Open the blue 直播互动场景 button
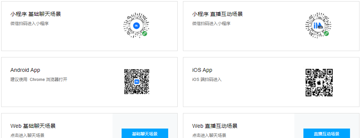Image resolution: width=361 pixels, height=138 pixels. (x=327, y=133)
